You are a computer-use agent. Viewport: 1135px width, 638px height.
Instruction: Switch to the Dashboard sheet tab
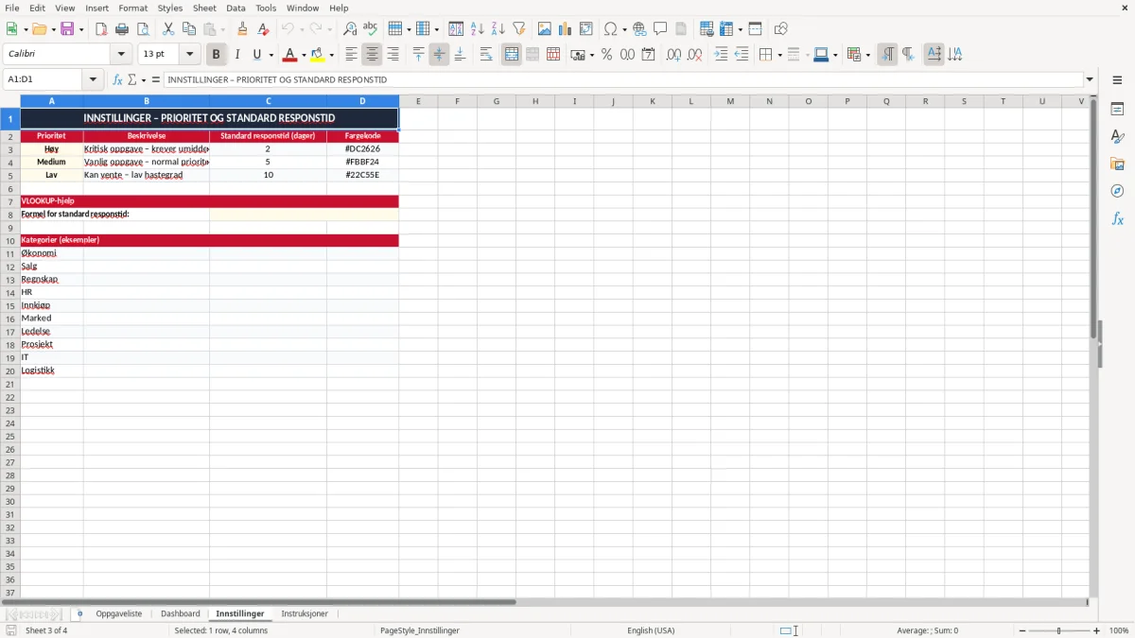(x=180, y=613)
